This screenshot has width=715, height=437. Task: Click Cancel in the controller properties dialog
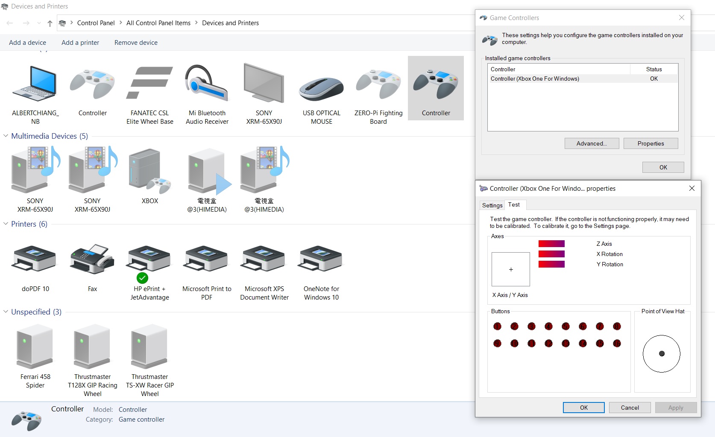(630, 408)
